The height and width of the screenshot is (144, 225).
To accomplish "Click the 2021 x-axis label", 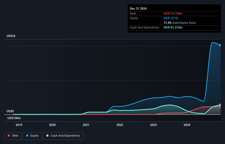I will click(x=86, y=125).
